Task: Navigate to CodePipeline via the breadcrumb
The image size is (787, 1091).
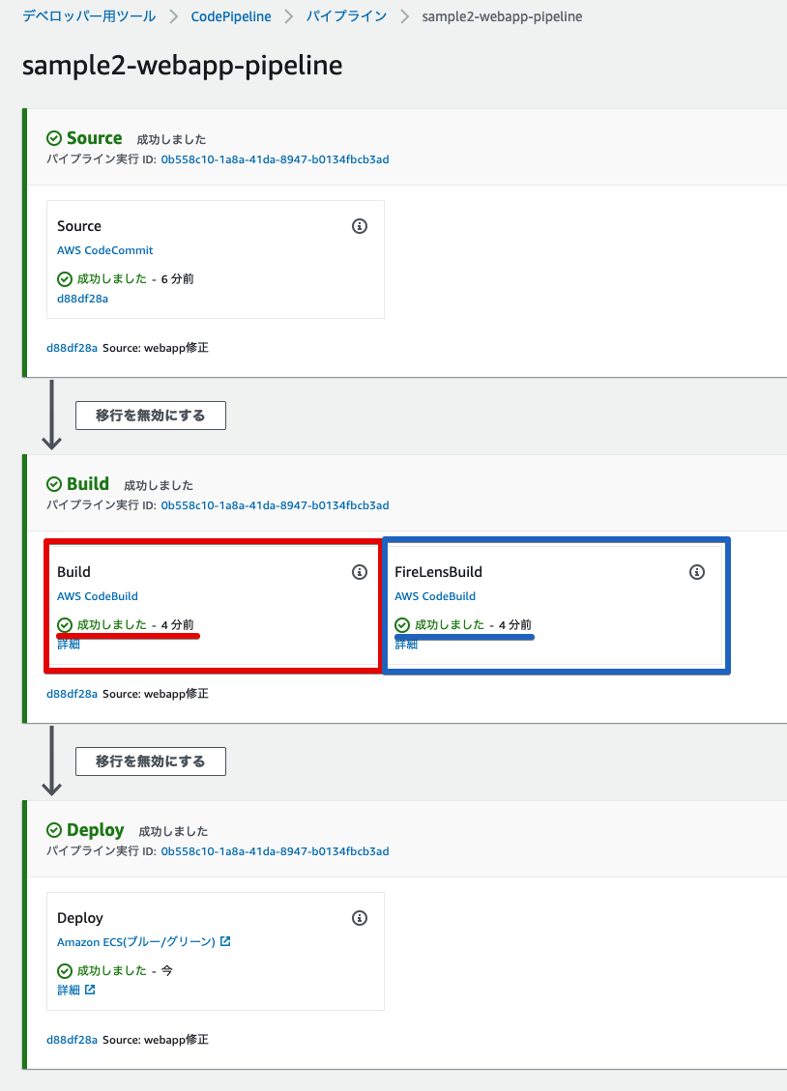Action: coord(234,15)
